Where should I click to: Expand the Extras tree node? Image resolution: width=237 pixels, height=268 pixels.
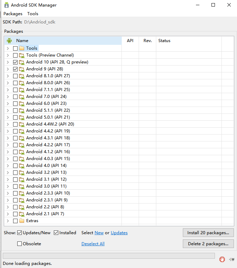click(8, 221)
